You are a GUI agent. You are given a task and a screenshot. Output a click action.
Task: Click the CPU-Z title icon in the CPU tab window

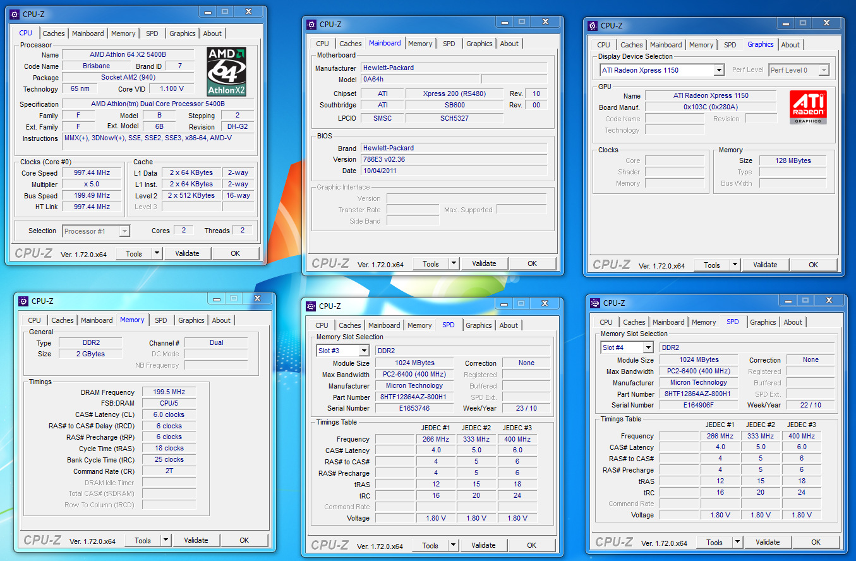(x=15, y=15)
